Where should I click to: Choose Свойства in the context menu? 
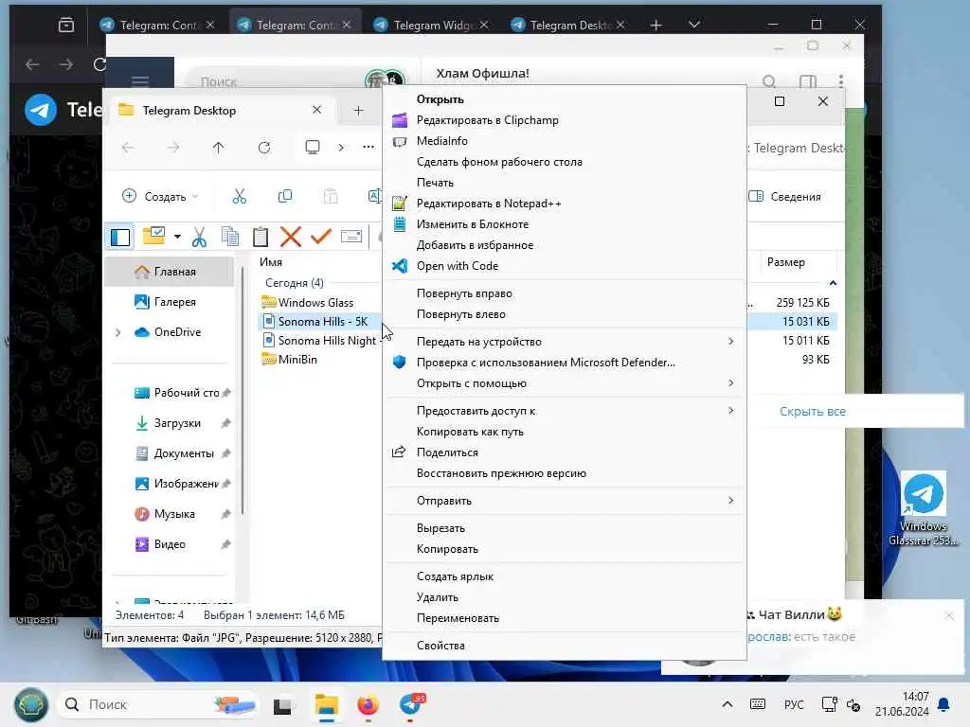click(x=565, y=646)
